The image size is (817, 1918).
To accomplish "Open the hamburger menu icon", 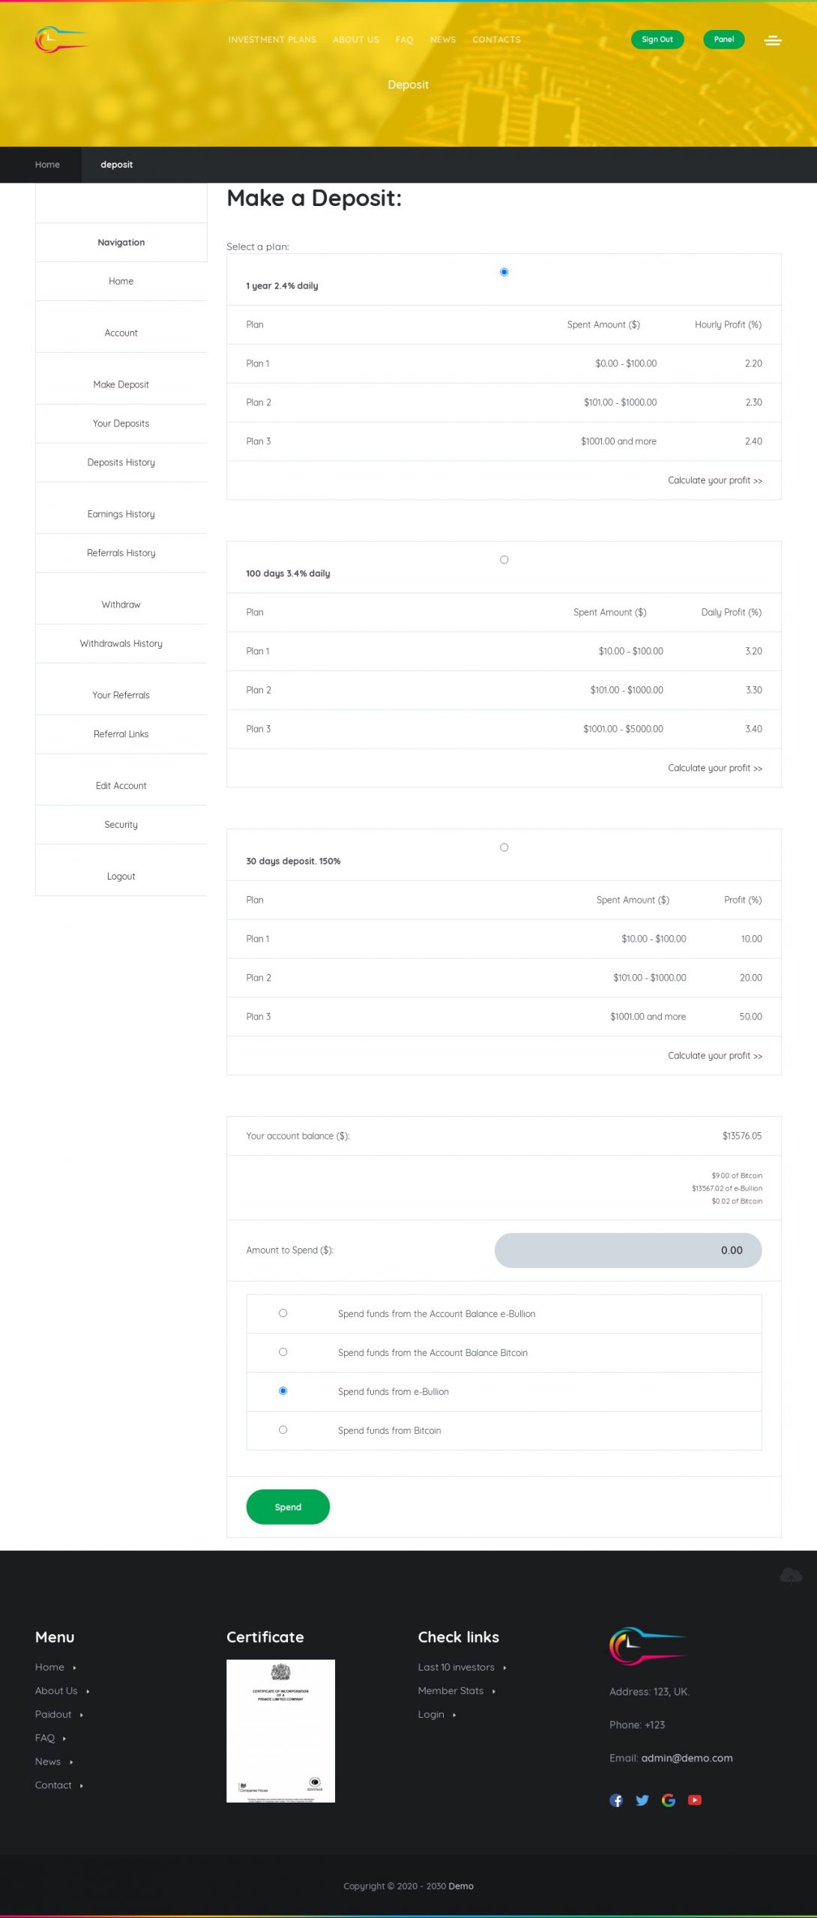I will pyautogui.click(x=773, y=40).
